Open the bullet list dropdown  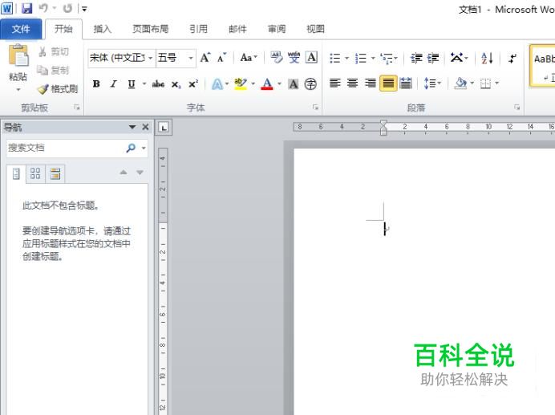346,58
